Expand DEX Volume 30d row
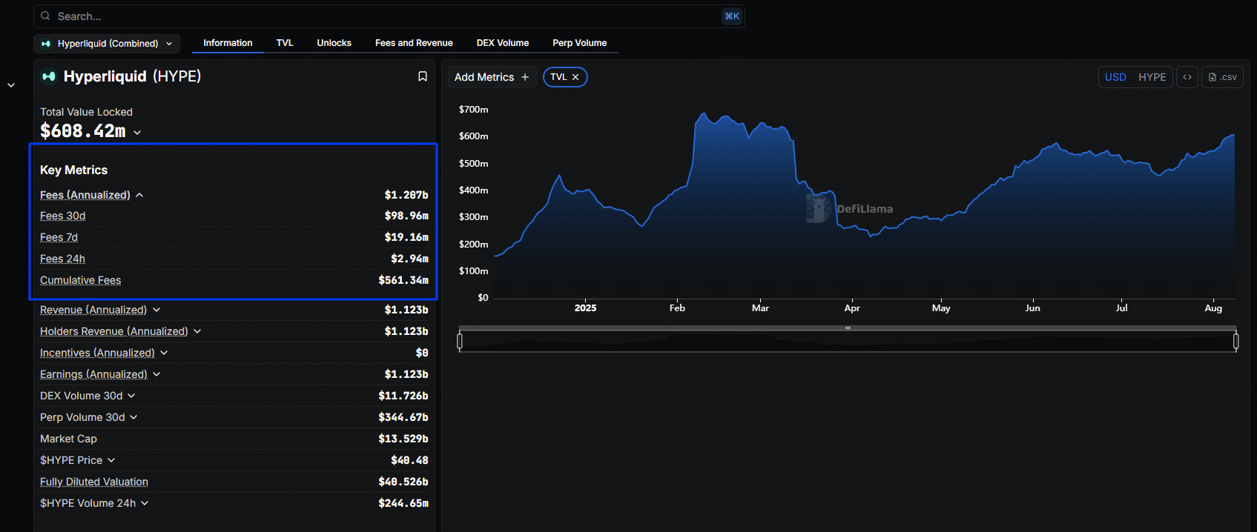This screenshot has height=532, width=1257. point(131,396)
